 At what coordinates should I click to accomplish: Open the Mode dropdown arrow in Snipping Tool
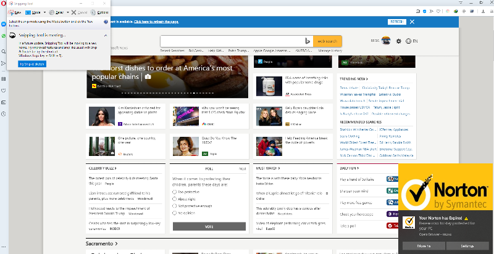coord(44,12)
